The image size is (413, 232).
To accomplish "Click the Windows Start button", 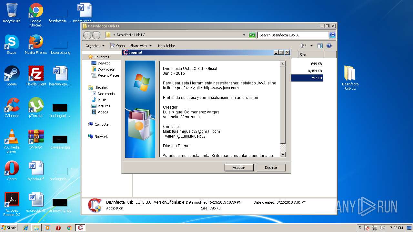I will [x=9, y=228].
